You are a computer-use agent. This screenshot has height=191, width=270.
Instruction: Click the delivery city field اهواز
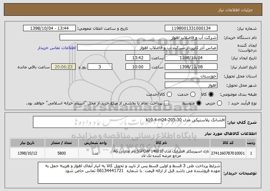coord(191,85)
